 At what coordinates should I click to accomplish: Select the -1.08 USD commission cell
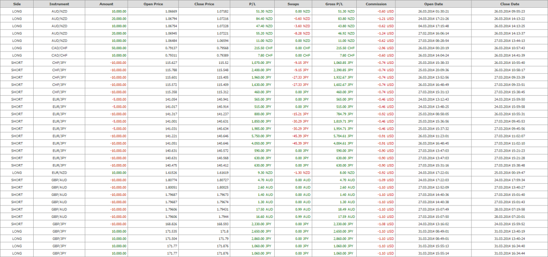pyautogui.click(x=376, y=224)
